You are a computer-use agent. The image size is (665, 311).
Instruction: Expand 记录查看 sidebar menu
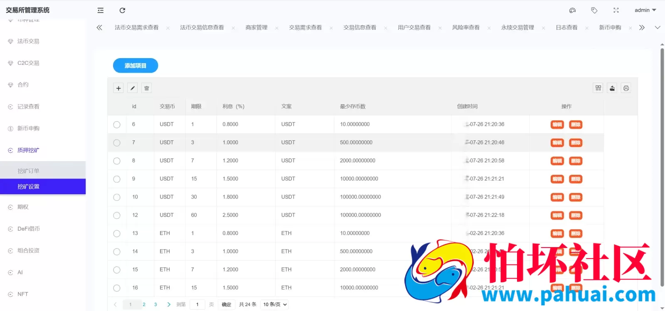coord(43,107)
